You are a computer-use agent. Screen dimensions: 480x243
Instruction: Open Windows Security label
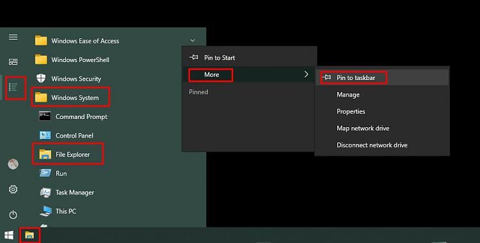[76, 79]
